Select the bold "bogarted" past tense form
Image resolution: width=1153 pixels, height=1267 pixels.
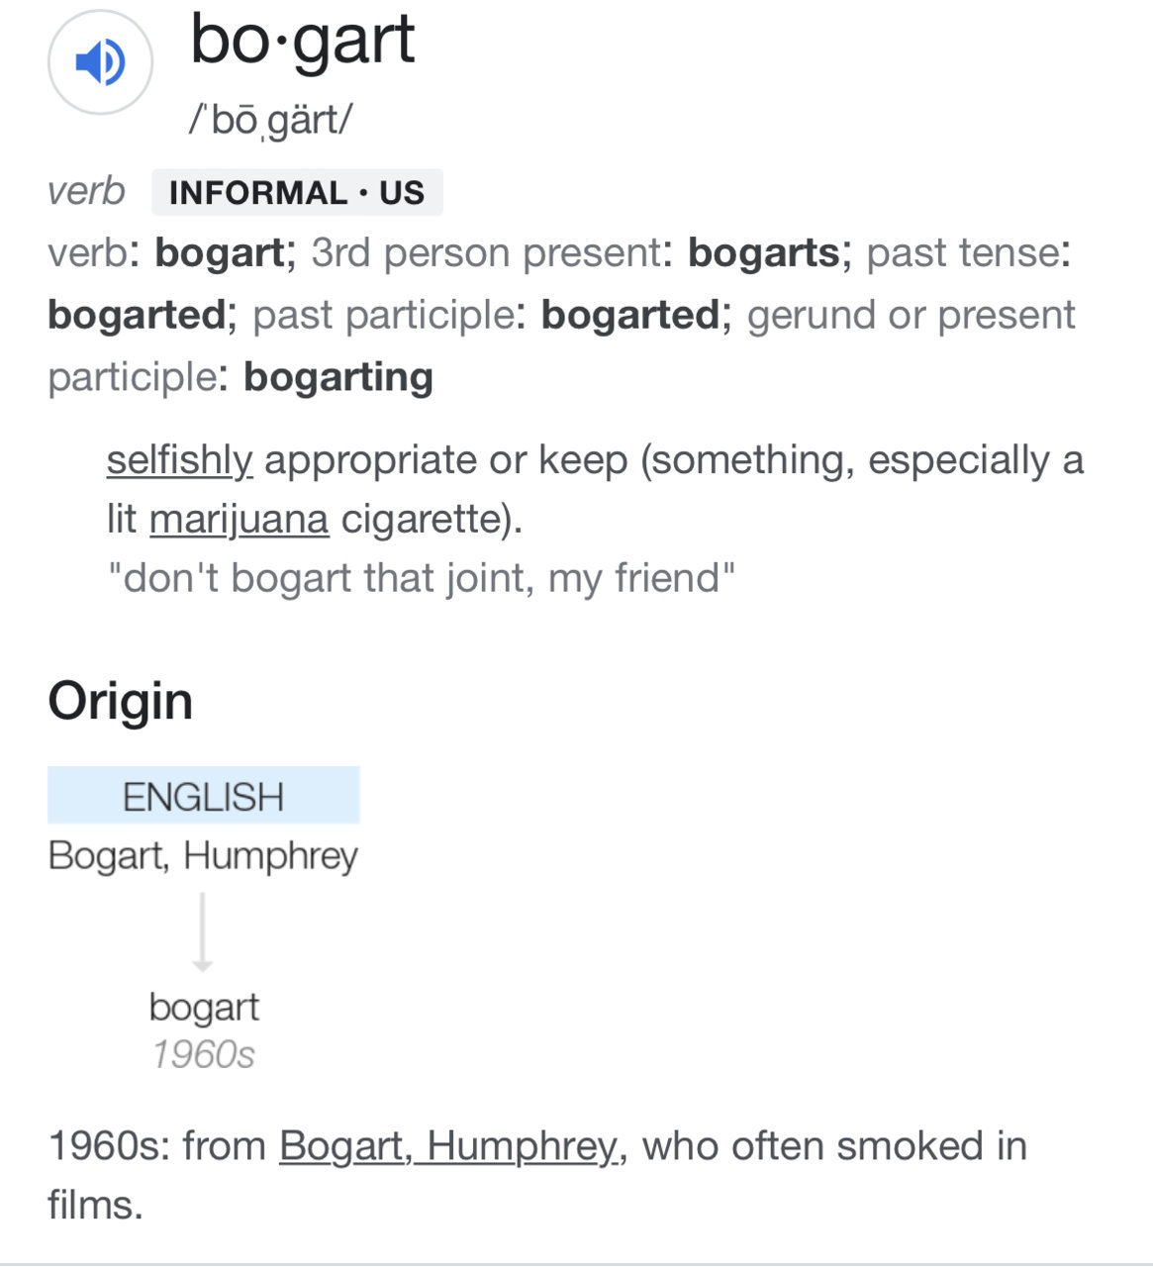pyautogui.click(x=138, y=315)
